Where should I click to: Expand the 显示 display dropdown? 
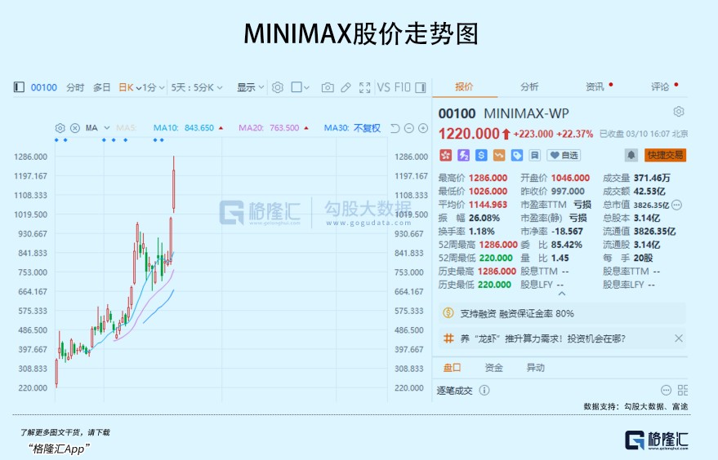250,87
